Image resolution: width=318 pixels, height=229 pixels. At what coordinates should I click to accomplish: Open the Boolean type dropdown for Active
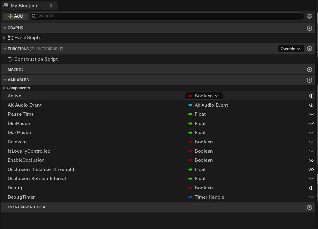pos(204,96)
